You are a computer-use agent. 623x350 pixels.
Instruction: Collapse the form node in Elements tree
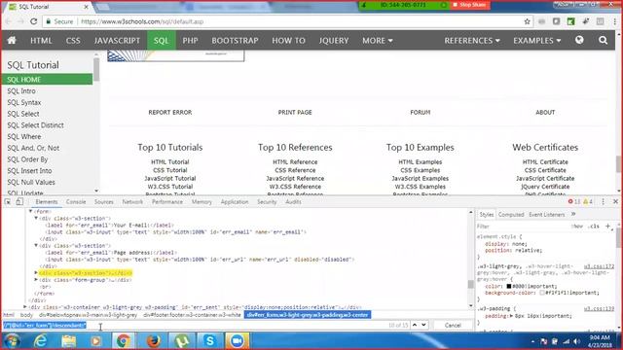pyautogui.click(x=30, y=211)
